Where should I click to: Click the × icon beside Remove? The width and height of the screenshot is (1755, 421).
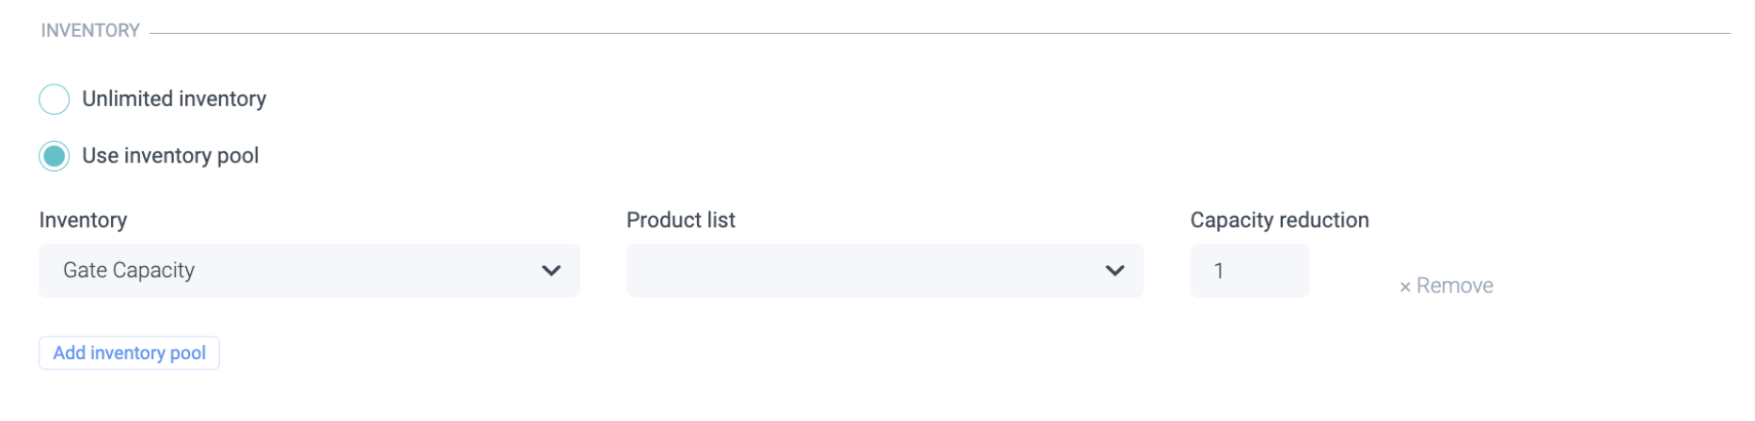[1405, 287]
